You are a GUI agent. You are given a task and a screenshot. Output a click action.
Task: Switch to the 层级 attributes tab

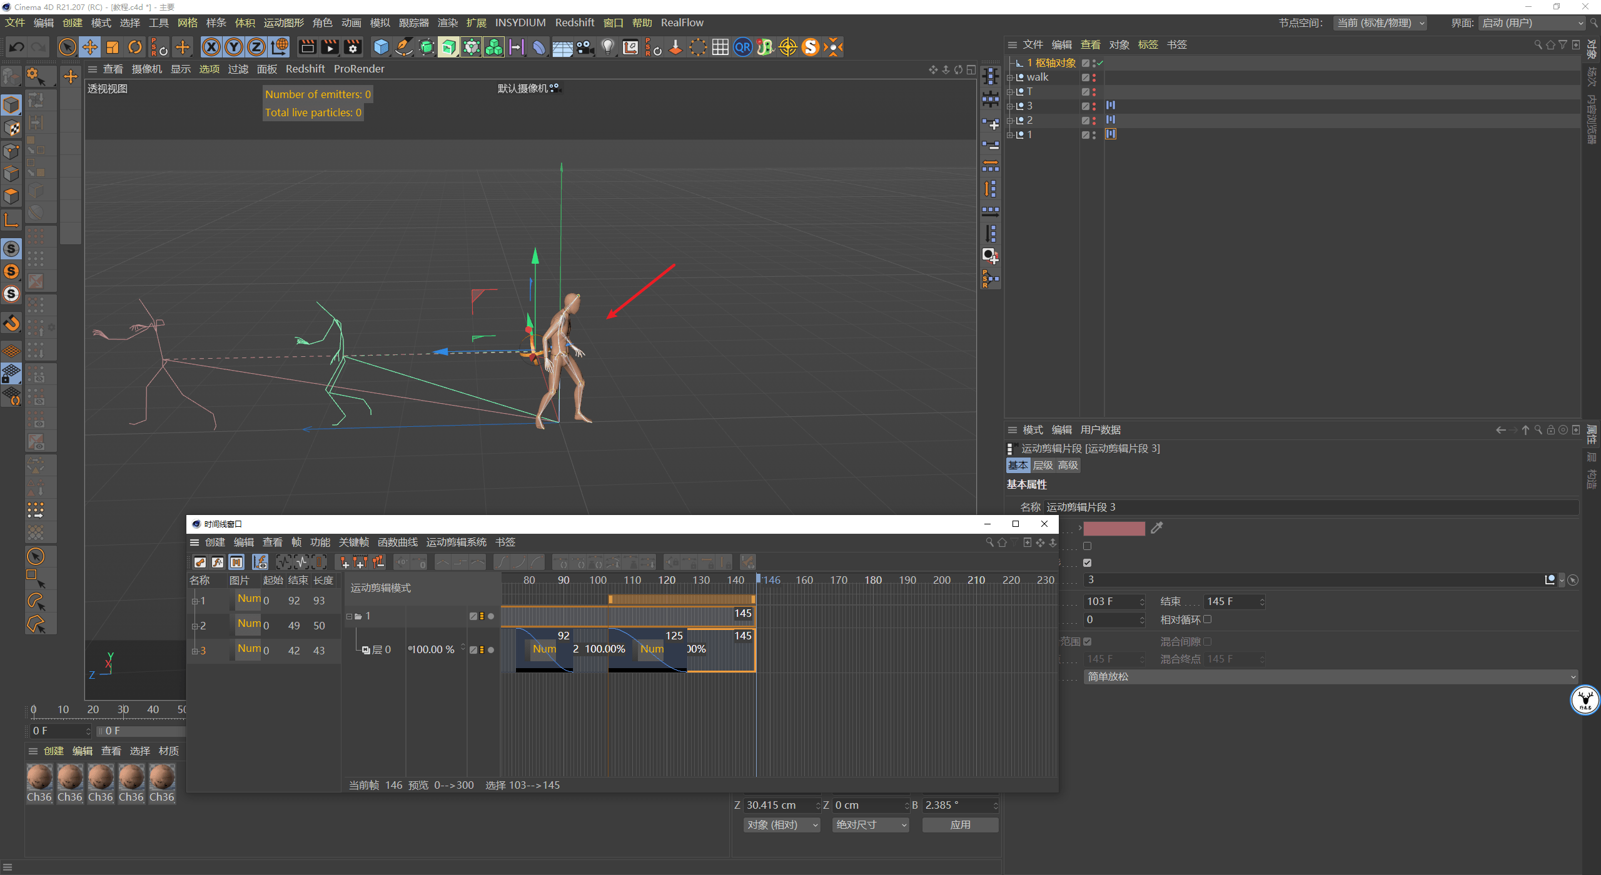(1043, 465)
